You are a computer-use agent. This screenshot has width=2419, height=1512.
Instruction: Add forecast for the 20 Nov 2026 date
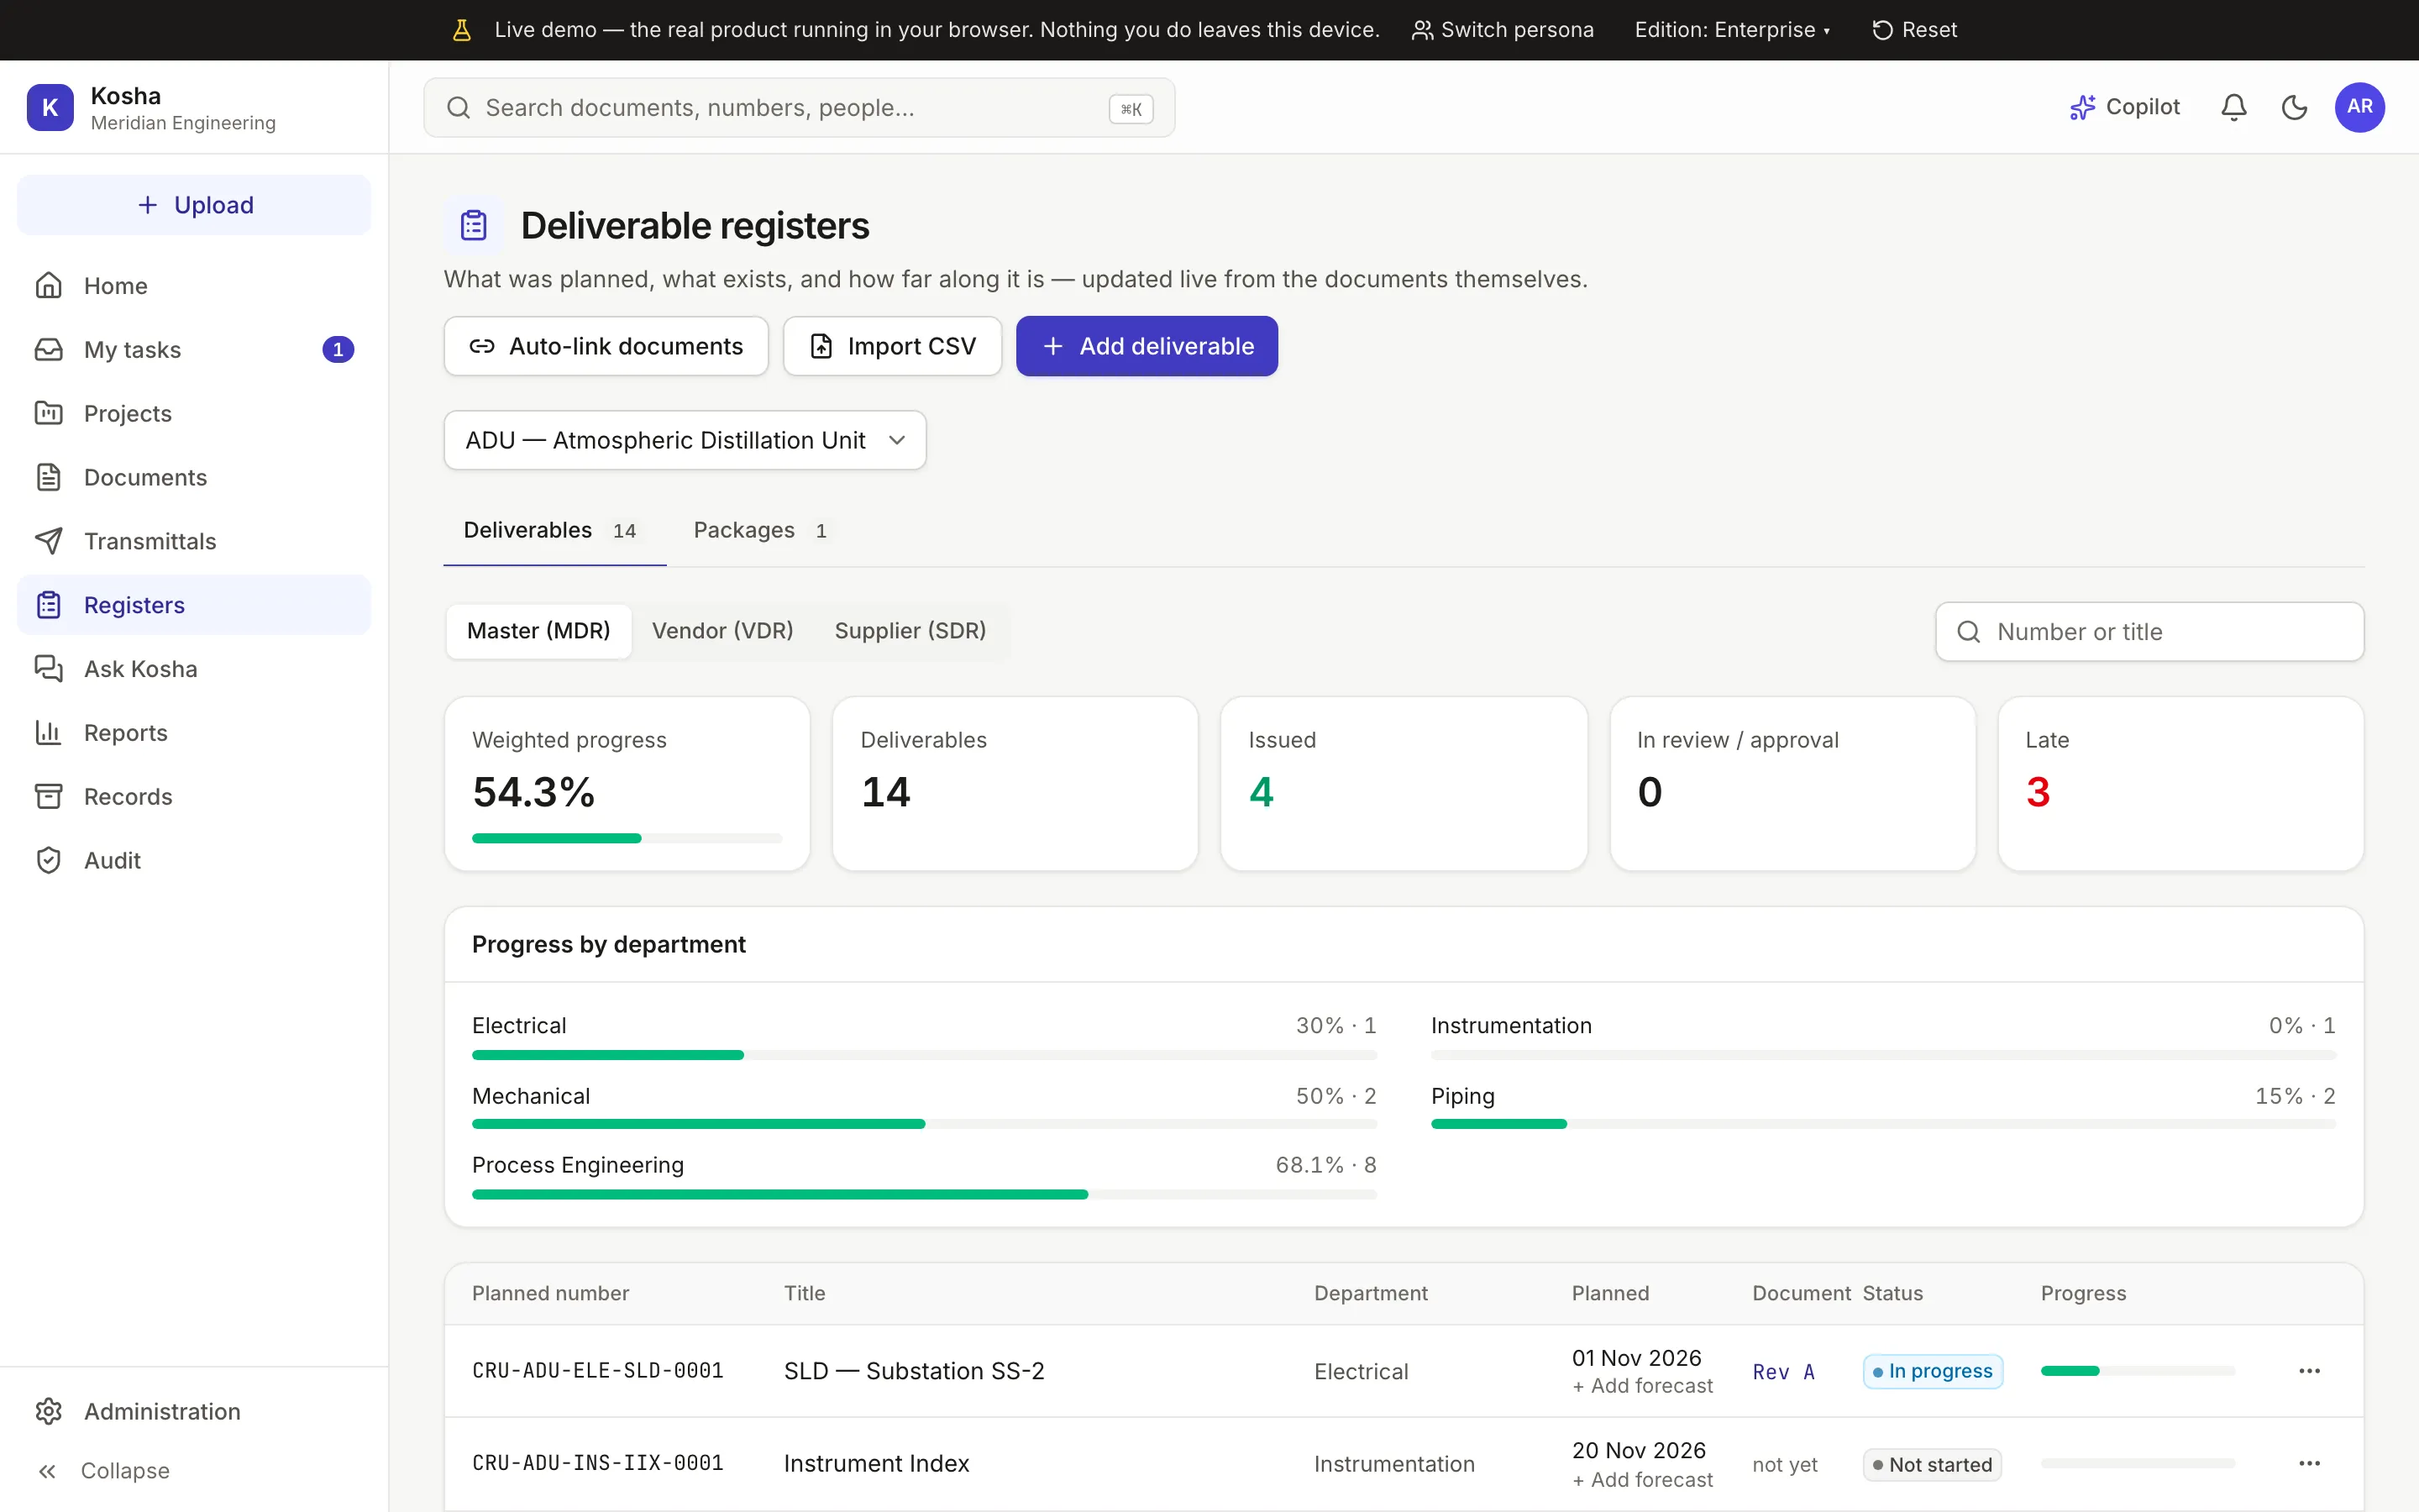coord(1642,1480)
